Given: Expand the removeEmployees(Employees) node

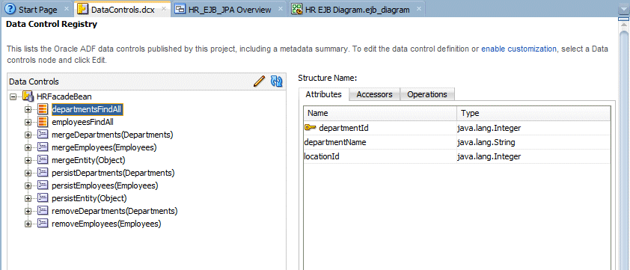Looking at the screenshot, I should [x=28, y=224].
